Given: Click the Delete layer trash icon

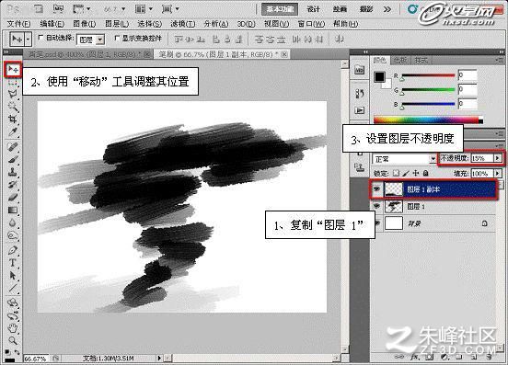Looking at the screenshot, I should 490,358.
